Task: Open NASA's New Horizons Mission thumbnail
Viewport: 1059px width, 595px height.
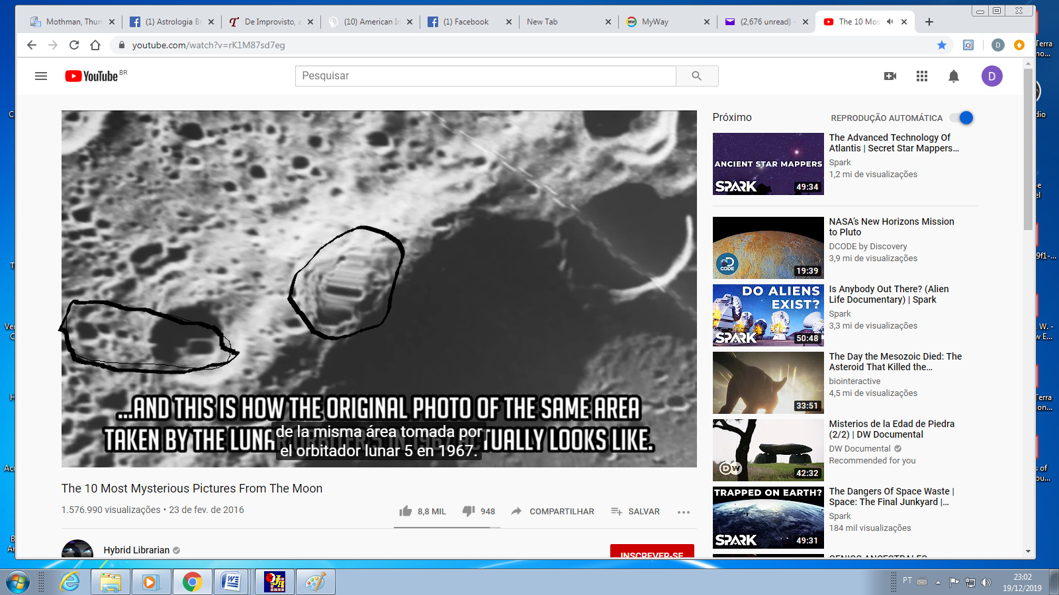Action: (x=768, y=248)
